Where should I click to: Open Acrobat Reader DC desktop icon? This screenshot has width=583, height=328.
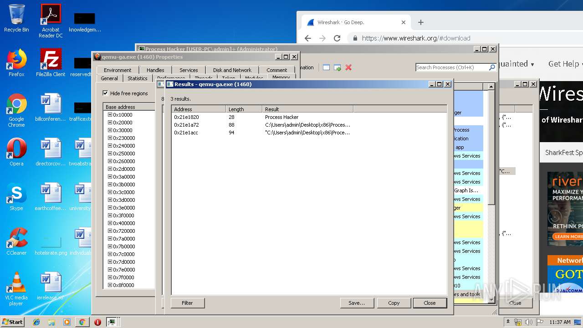click(x=51, y=21)
